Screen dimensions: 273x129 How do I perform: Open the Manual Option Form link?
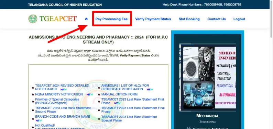point(119,94)
